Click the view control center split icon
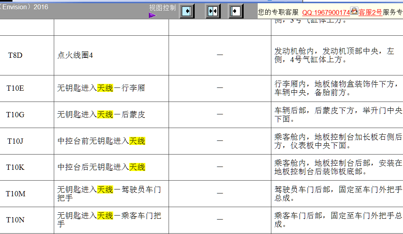 pos(213,11)
